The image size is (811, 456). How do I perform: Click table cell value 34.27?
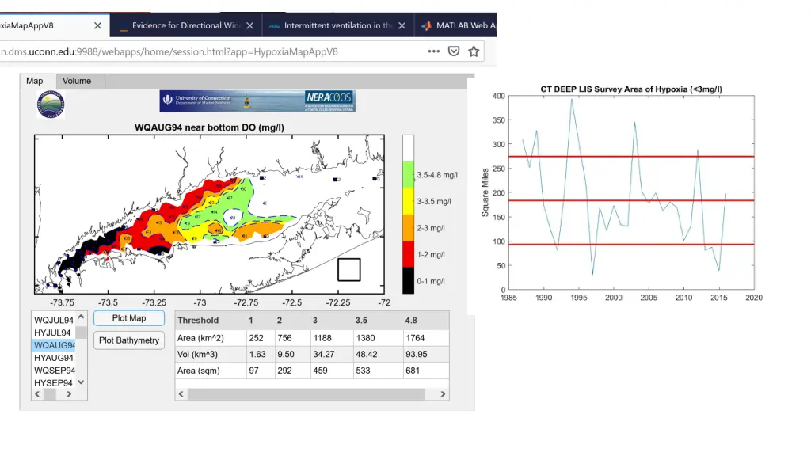pos(324,354)
